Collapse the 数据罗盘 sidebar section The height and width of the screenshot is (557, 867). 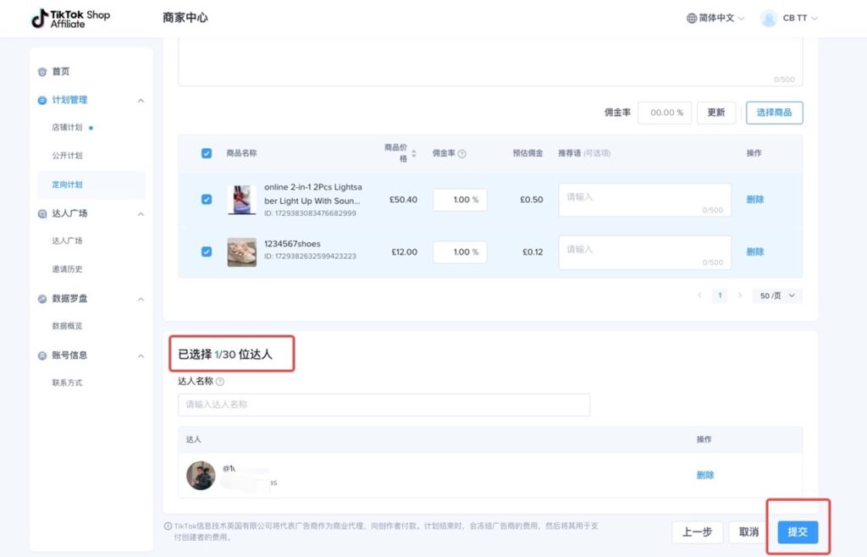[x=141, y=300]
